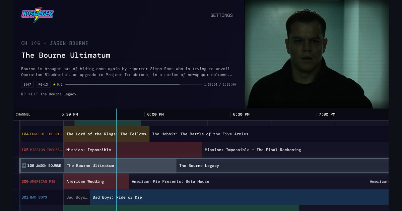Open American Pie Presents: Beta House
The height and width of the screenshot is (211, 402).
[248, 182]
